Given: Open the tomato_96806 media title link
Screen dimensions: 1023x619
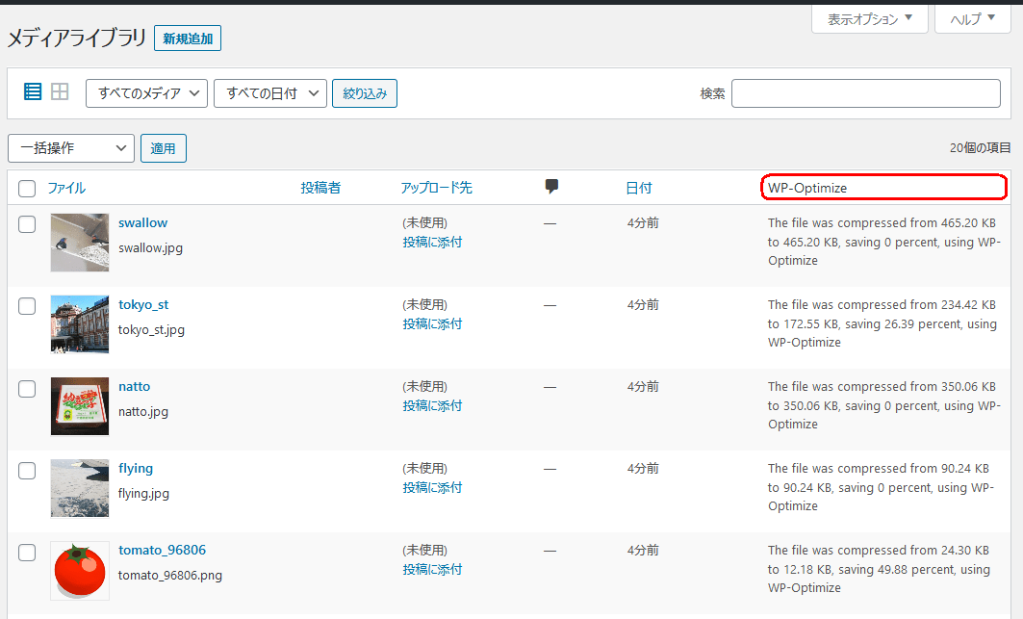Looking at the screenshot, I should 162,551.
